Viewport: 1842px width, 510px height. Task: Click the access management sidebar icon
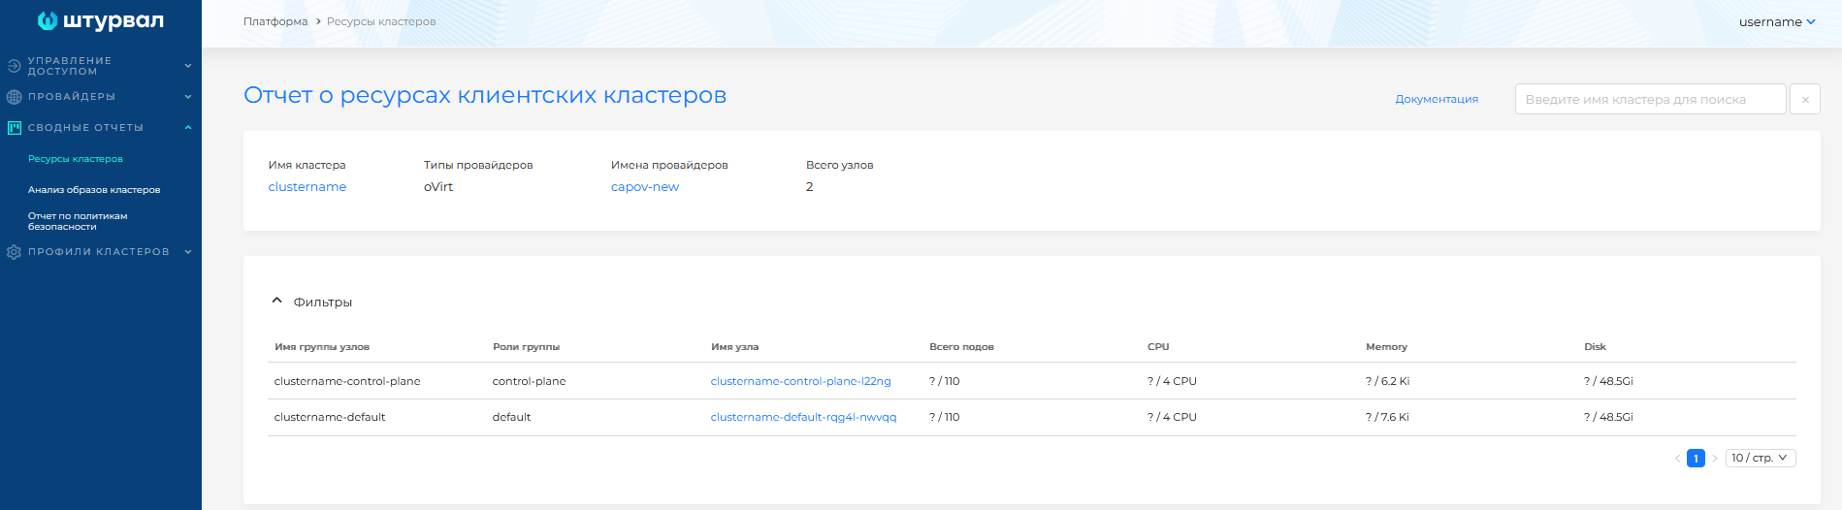14,66
